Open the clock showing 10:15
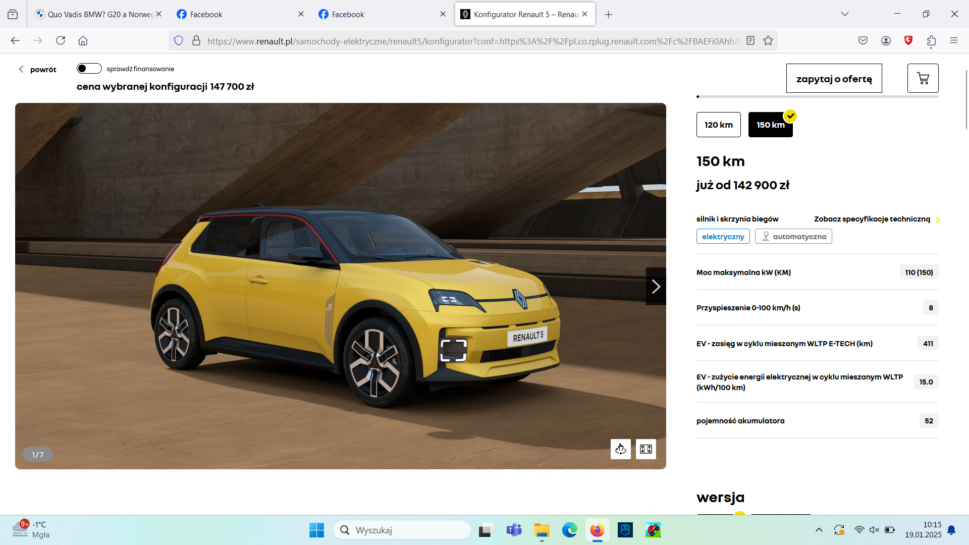The width and height of the screenshot is (969, 545). (x=923, y=530)
